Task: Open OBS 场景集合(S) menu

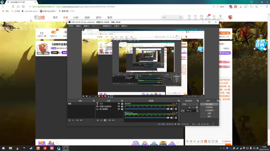Action: (107, 26)
